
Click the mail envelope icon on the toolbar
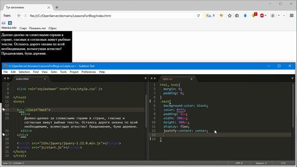(4, 23)
